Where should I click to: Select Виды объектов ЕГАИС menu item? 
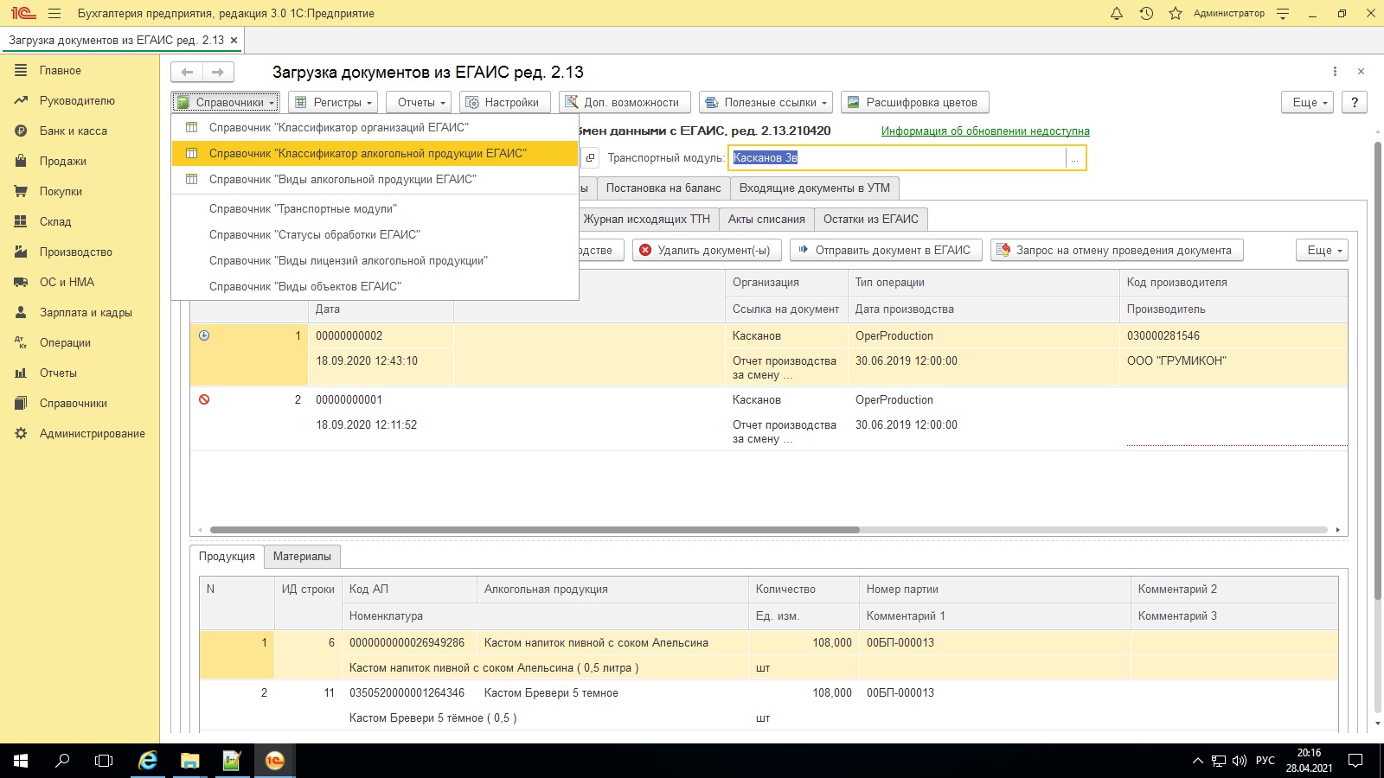pyautogui.click(x=375, y=286)
